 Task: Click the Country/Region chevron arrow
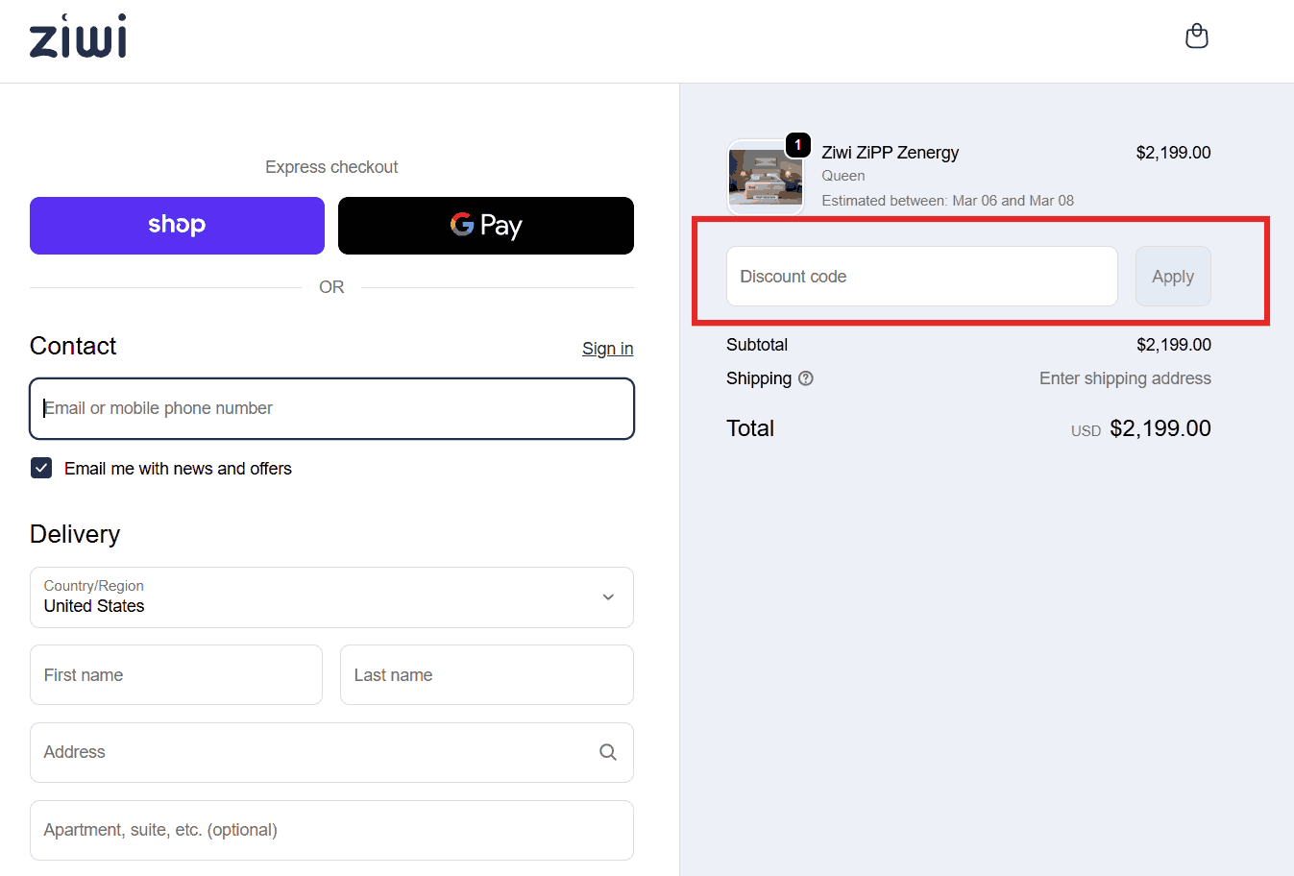click(608, 597)
